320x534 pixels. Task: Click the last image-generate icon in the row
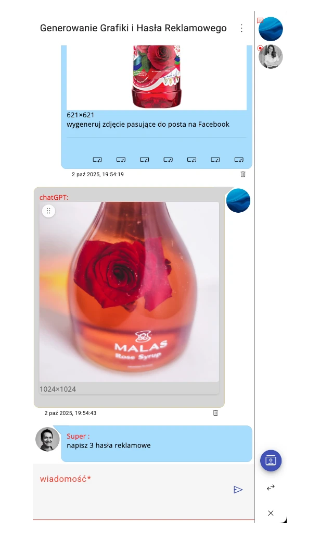point(239,160)
